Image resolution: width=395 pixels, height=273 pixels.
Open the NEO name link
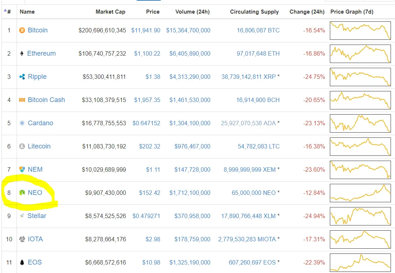point(35,193)
